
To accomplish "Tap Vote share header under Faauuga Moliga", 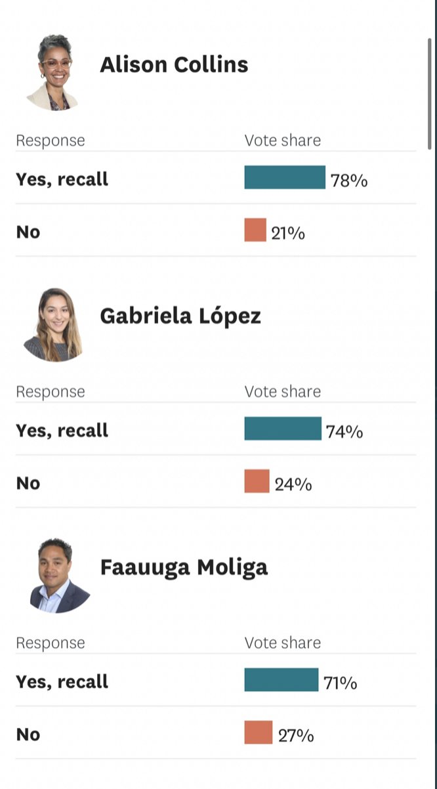I will [283, 643].
